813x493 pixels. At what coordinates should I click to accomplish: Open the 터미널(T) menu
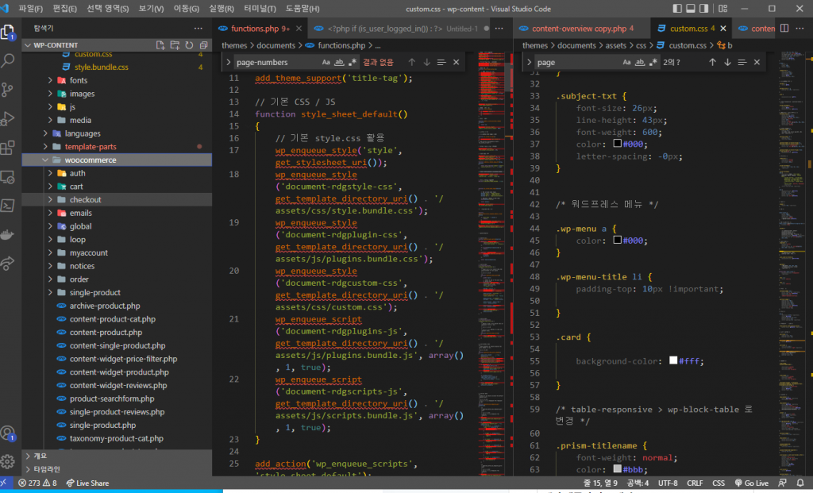point(260,8)
